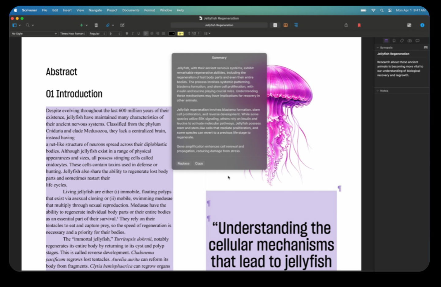Click the search magnifier in toolbar

(x=28, y=25)
